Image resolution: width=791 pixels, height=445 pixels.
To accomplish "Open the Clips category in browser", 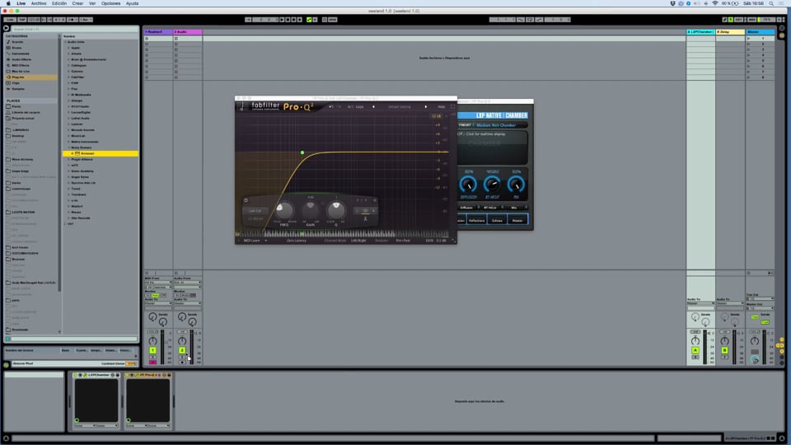I will (16, 82).
